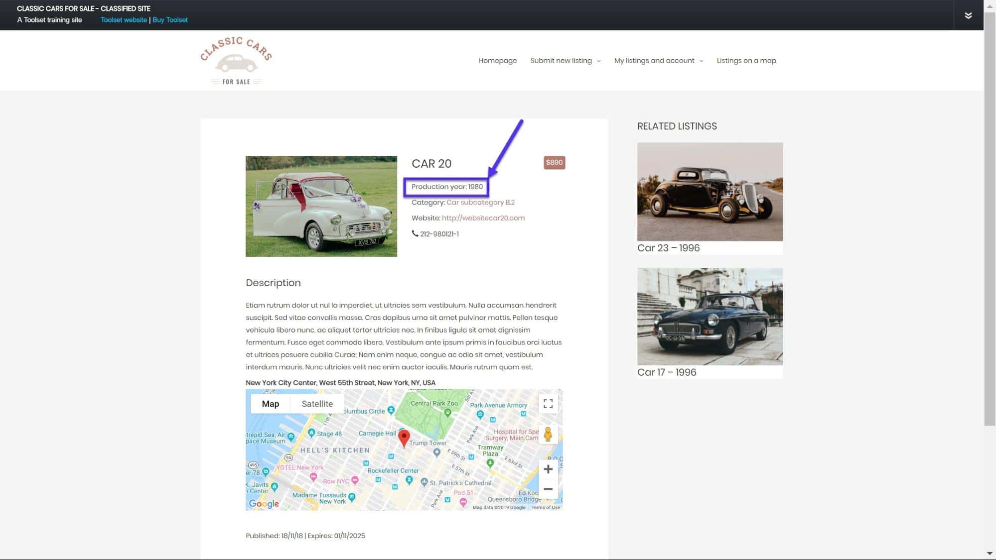Open the Buy Toolset link

[170, 20]
